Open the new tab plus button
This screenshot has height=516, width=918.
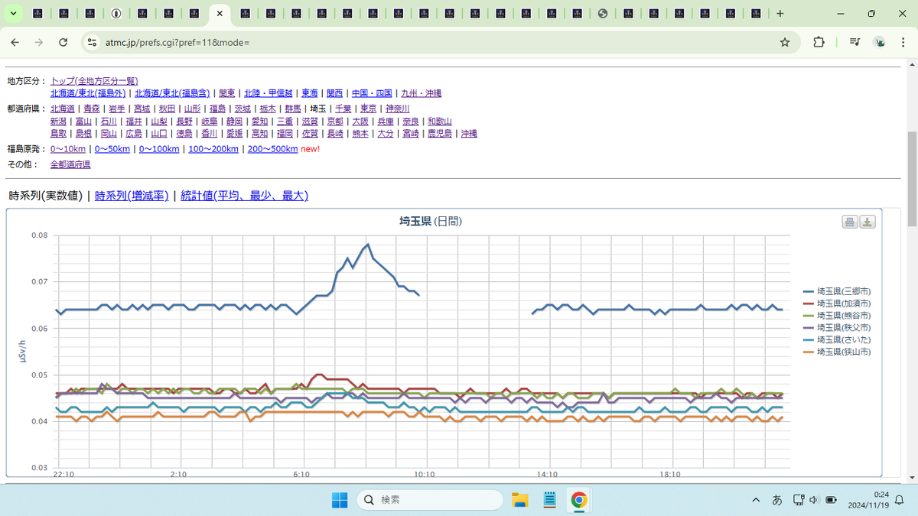coord(780,14)
